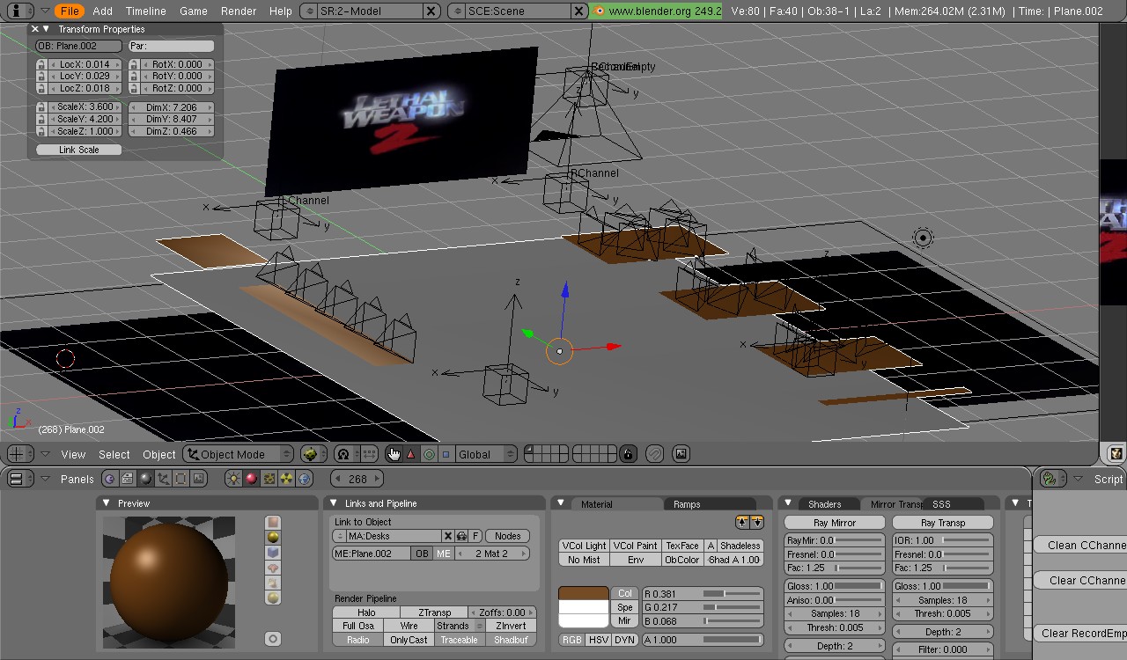Click the layer lock padlock icon

click(628, 454)
